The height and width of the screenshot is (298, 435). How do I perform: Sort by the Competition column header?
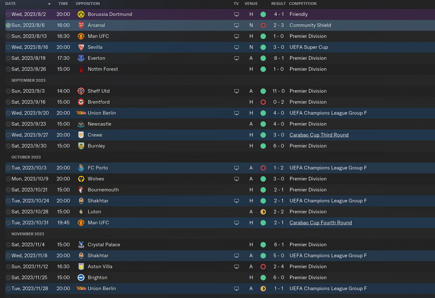(302, 4)
